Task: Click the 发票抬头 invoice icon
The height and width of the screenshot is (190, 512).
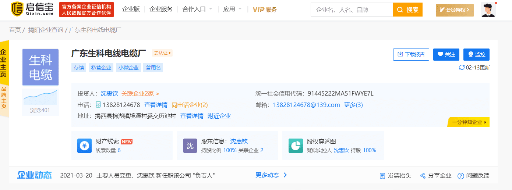Action: point(382,176)
